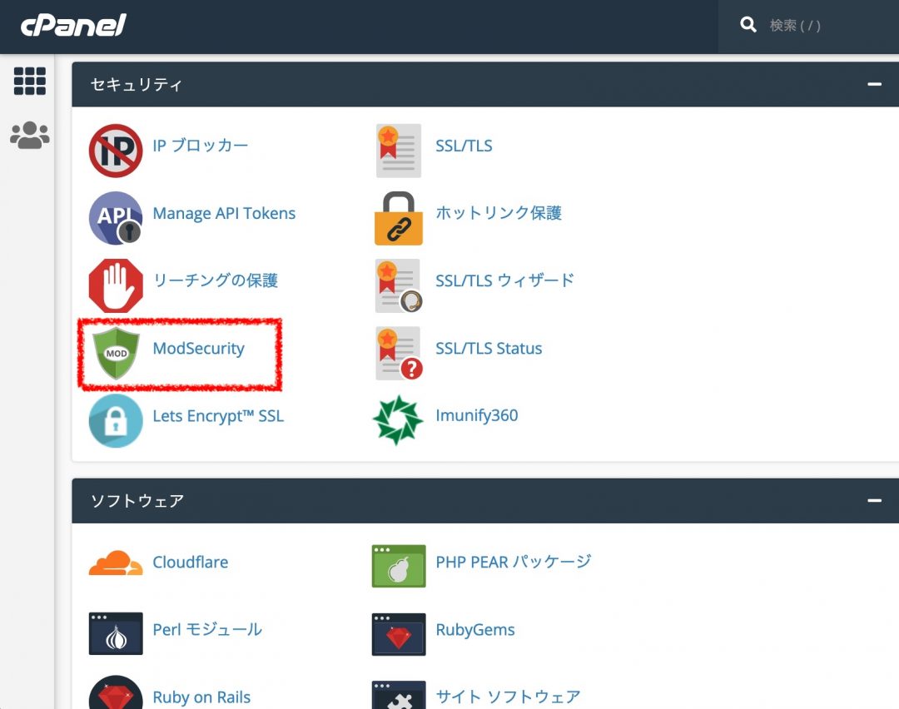Screen dimensions: 899x709
Task: Click the hotlink protection padlock icon
Action: click(x=398, y=218)
